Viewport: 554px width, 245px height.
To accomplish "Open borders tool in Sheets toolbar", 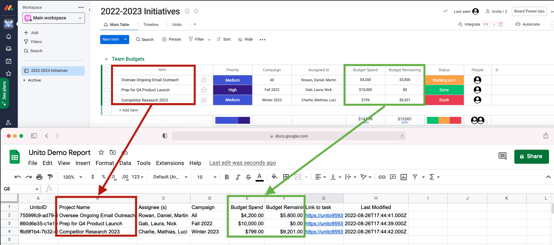I will click(286, 177).
